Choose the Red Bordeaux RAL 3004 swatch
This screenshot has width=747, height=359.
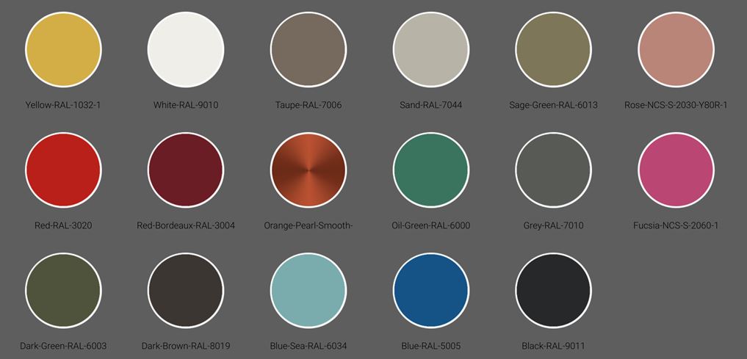click(x=186, y=170)
